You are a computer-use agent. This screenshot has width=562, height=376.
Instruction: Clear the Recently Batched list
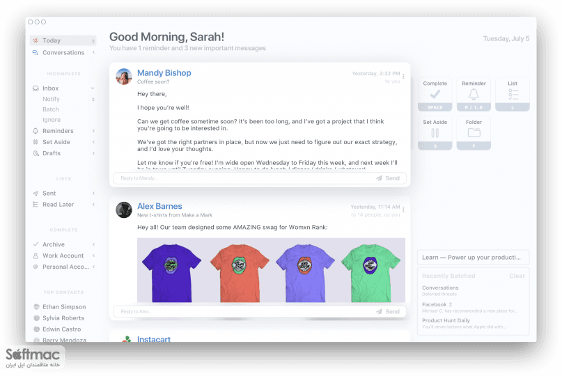pyautogui.click(x=517, y=276)
